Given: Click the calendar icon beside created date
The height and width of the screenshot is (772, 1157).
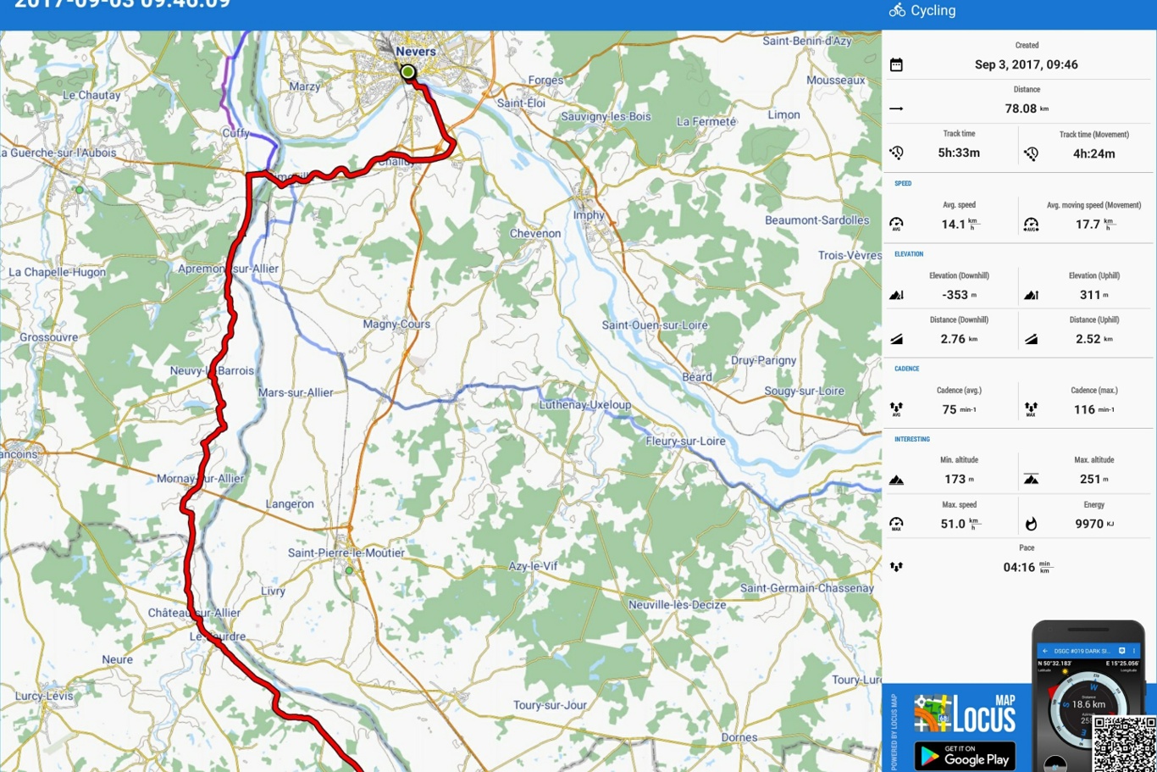Looking at the screenshot, I should [896, 65].
